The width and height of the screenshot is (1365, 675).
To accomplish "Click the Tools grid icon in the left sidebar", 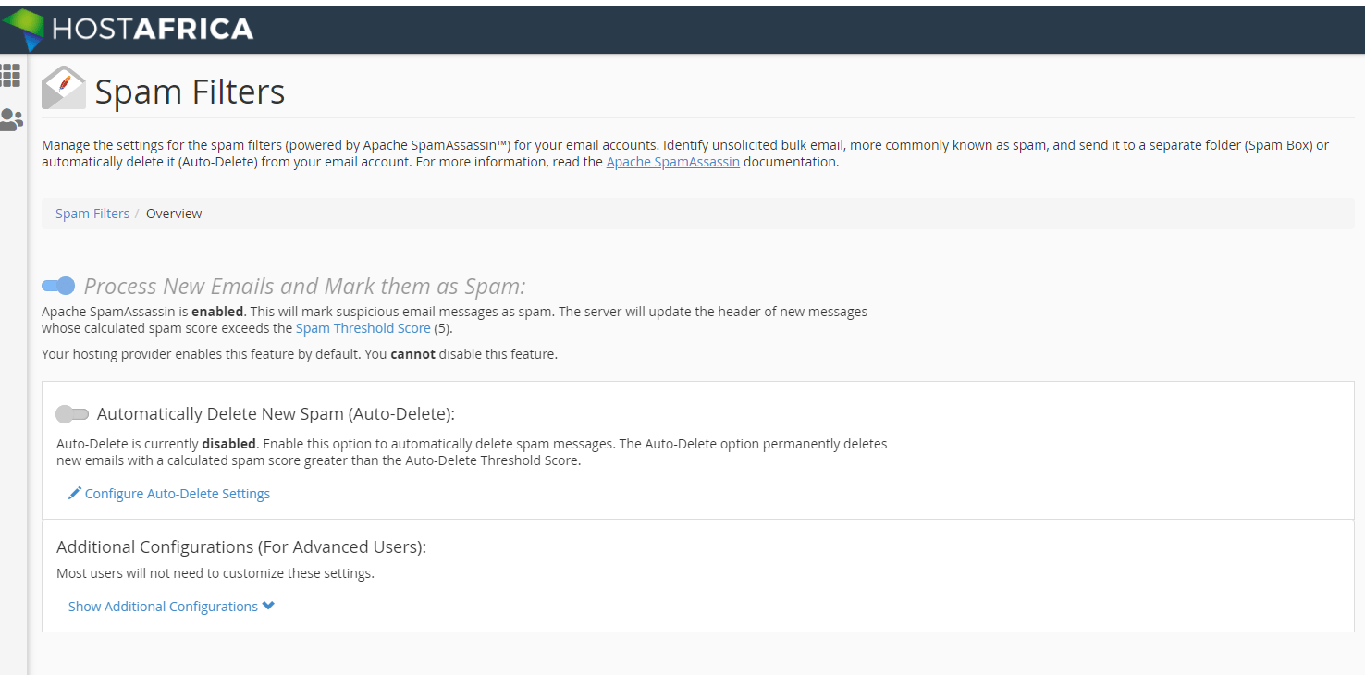I will tap(10, 75).
